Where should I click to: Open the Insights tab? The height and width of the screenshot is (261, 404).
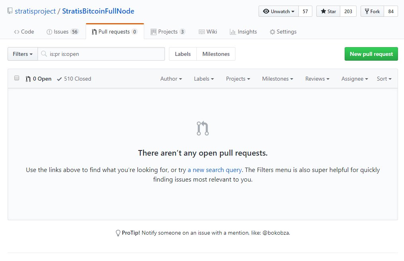(243, 32)
